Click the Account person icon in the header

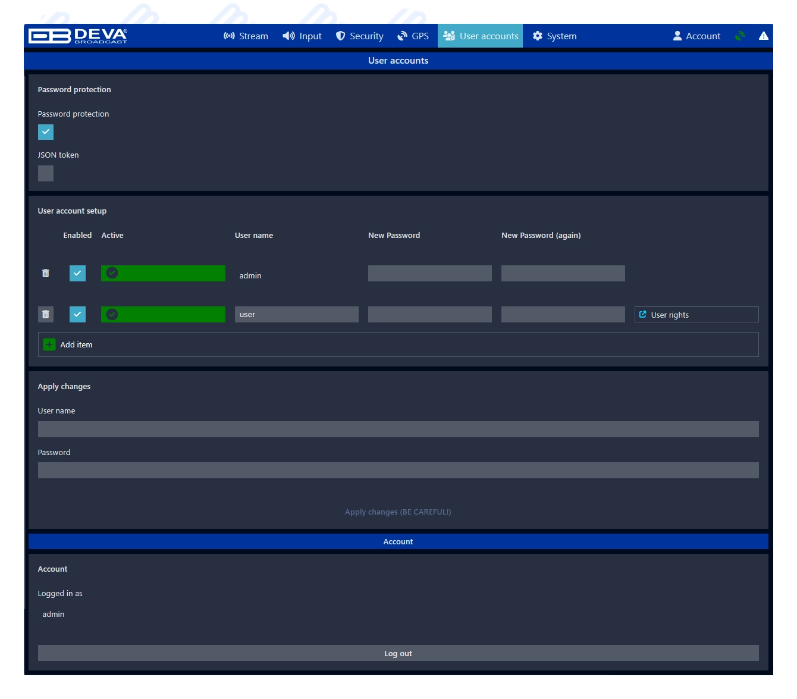(x=677, y=36)
